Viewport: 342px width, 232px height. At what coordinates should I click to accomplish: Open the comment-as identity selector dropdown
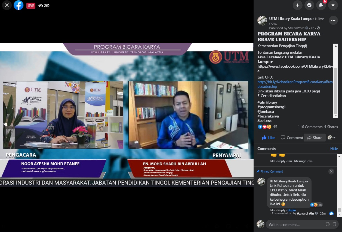click(x=332, y=138)
